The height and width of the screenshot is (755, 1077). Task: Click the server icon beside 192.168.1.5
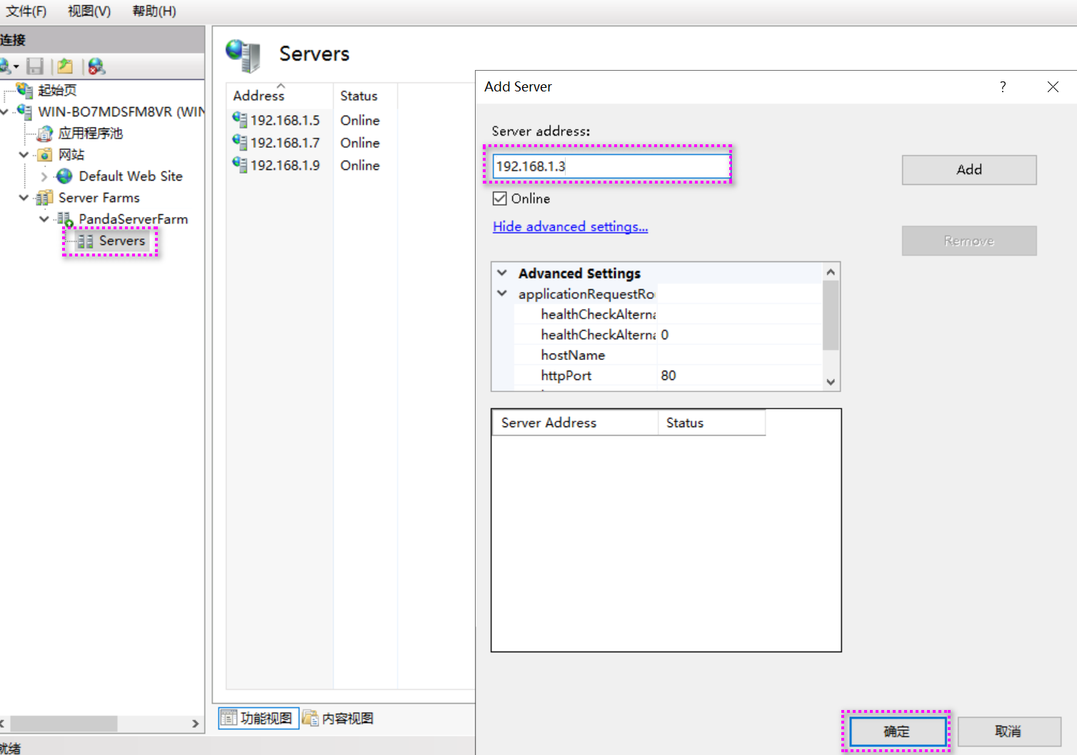tap(239, 120)
